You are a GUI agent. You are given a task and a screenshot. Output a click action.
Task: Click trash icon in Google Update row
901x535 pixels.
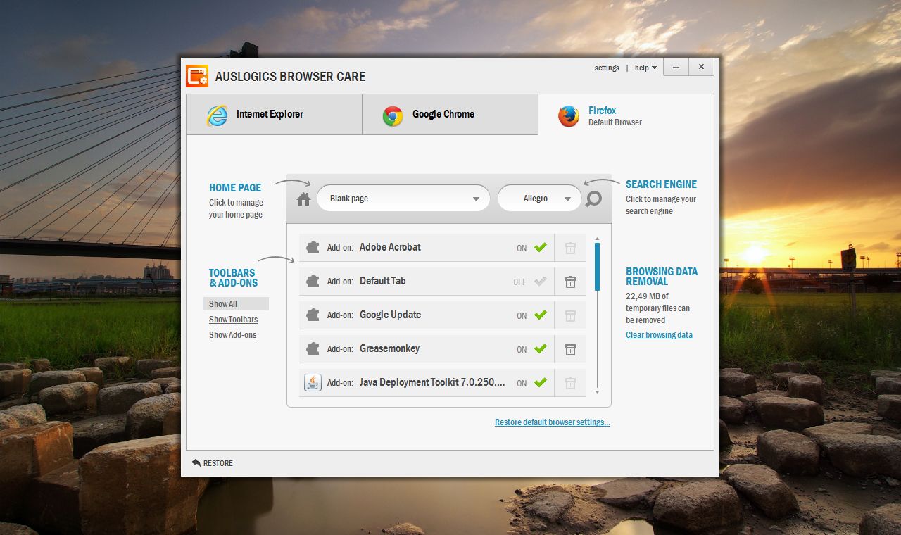point(570,315)
